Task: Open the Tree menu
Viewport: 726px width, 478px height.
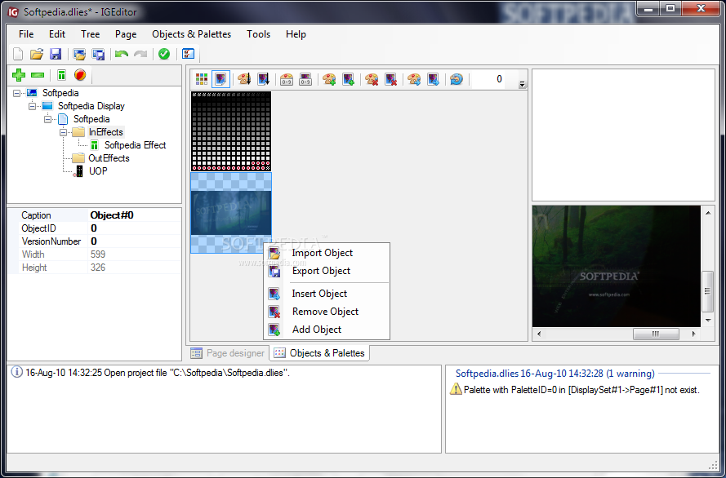Action: click(91, 34)
